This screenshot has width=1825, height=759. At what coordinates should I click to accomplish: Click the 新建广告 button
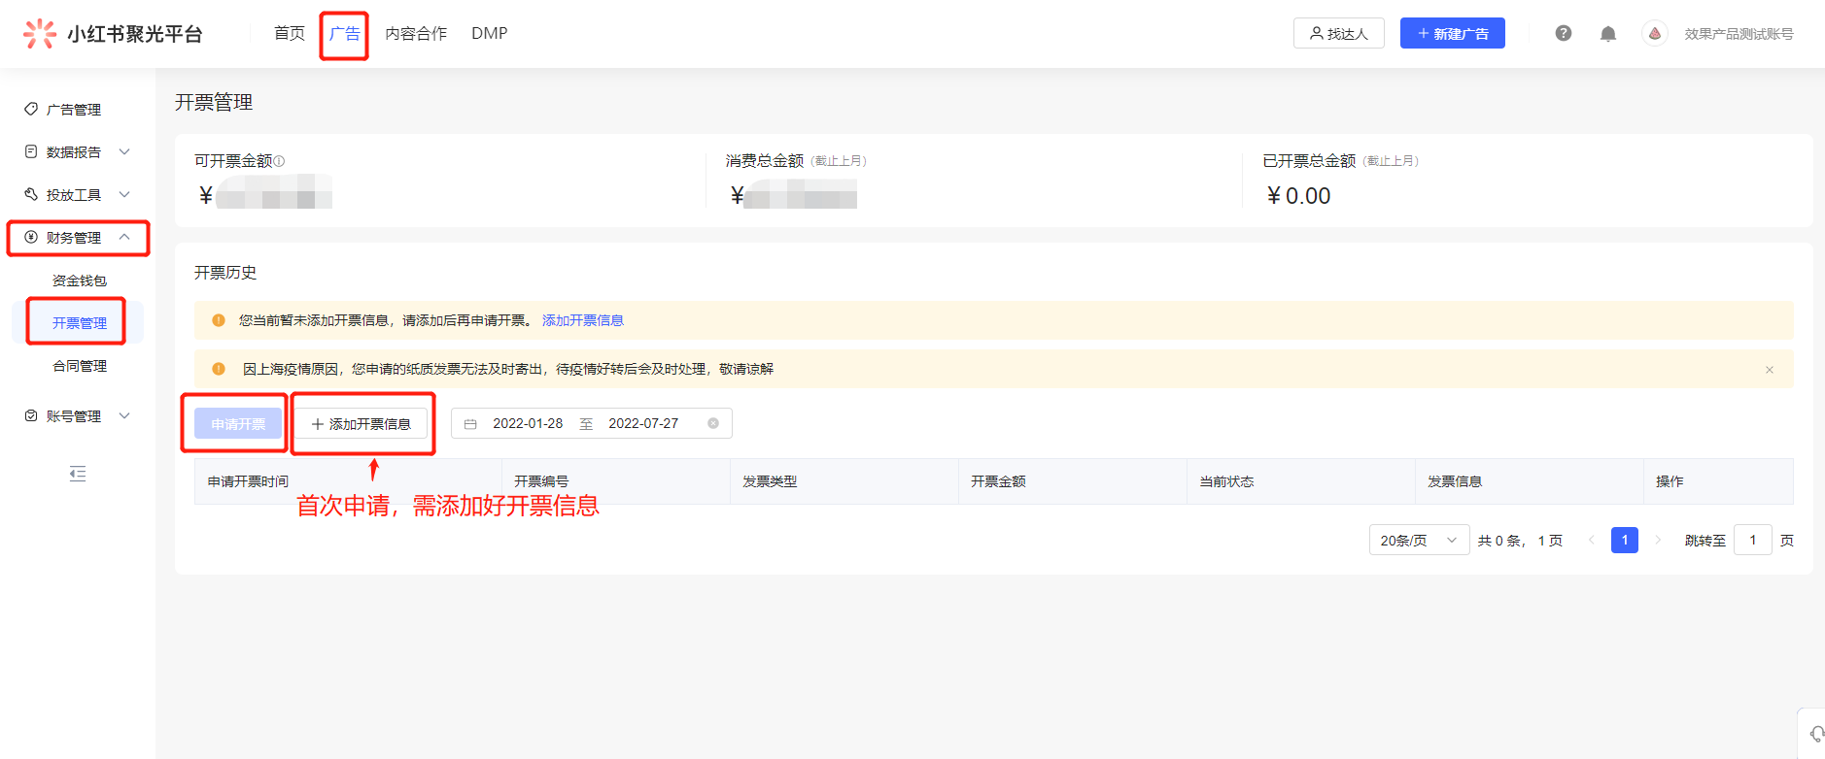click(x=1452, y=34)
